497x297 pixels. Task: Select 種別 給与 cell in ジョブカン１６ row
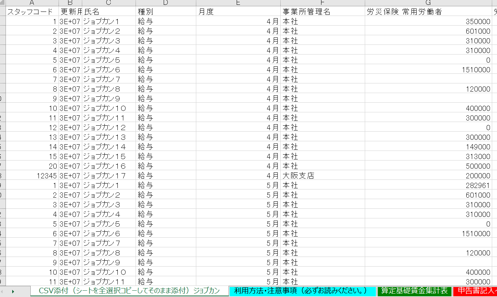click(166, 166)
